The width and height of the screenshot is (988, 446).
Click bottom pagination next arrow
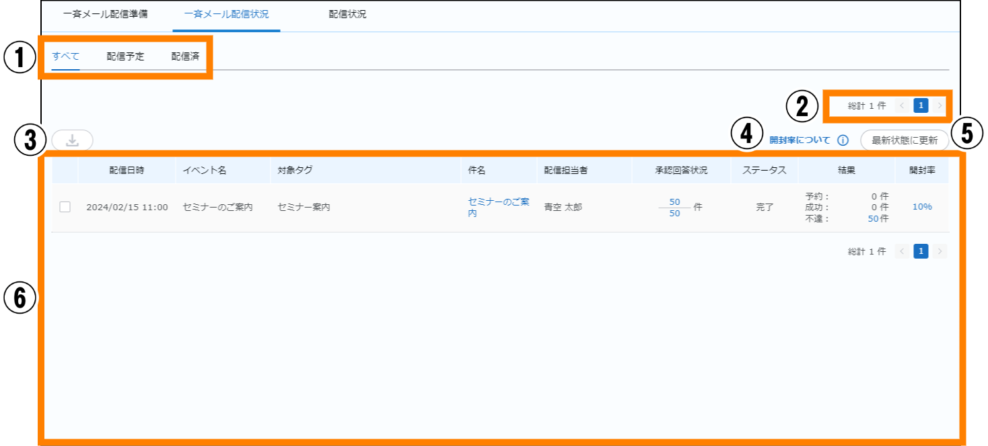click(940, 251)
